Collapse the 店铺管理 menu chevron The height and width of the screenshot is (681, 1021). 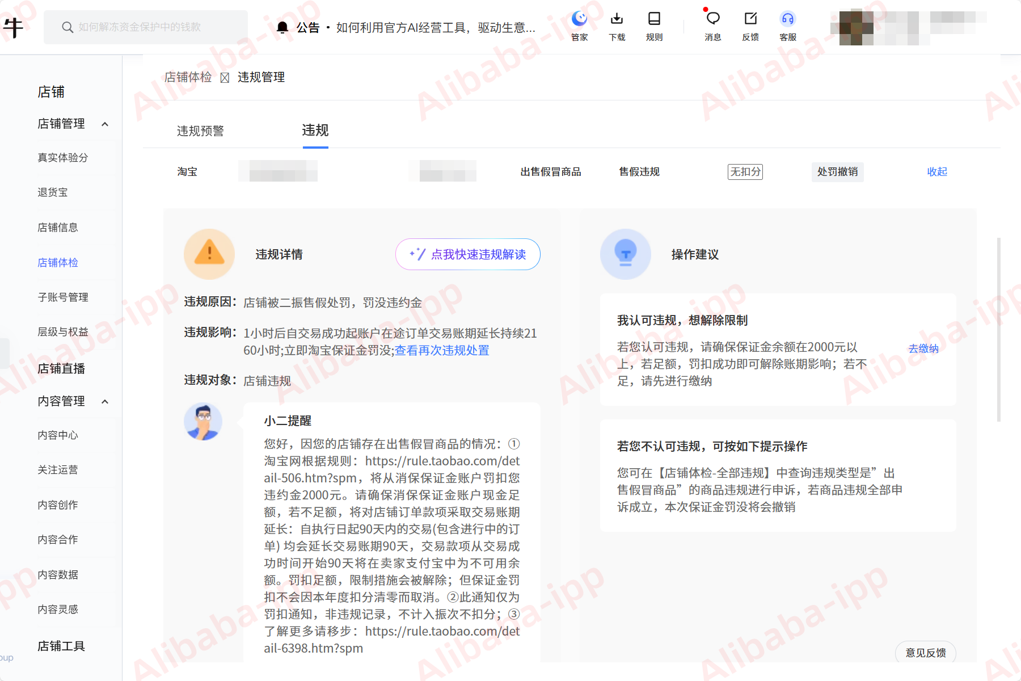105,124
